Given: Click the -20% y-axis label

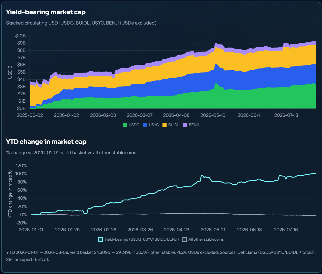Looking at the screenshot, I should pos(21,223).
